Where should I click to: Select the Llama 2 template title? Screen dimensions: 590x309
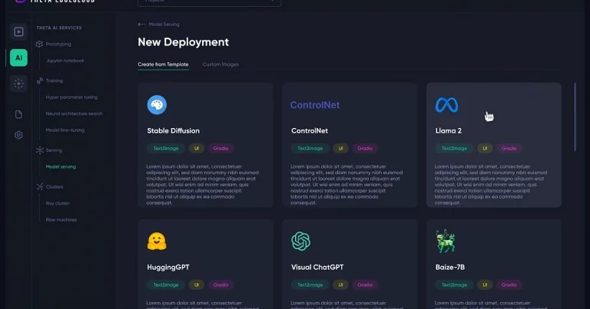coord(448,130)
